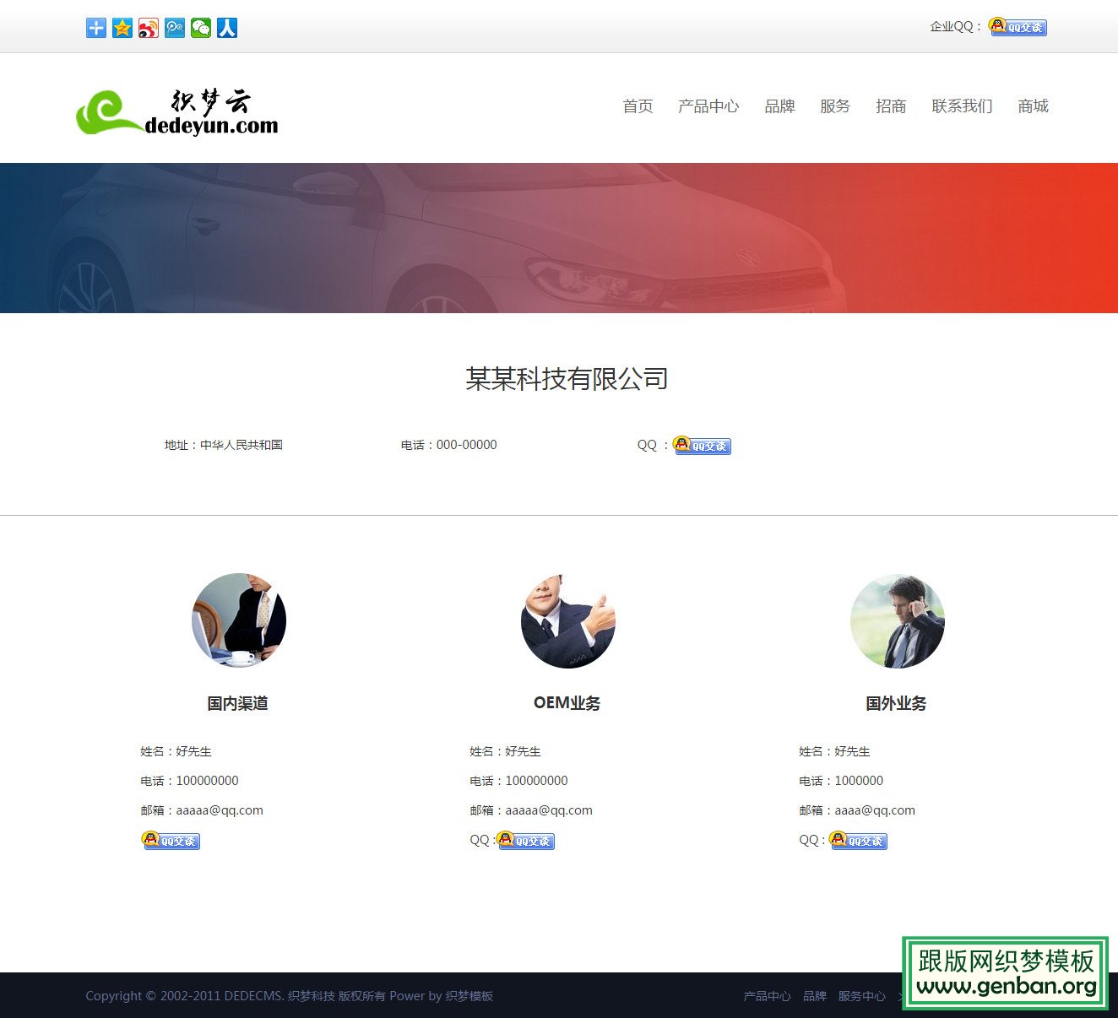Viewport: 1118px width, 1018px height.
Task: Start QQ conversation for 国外业务 contact
Action: (858, 841)
